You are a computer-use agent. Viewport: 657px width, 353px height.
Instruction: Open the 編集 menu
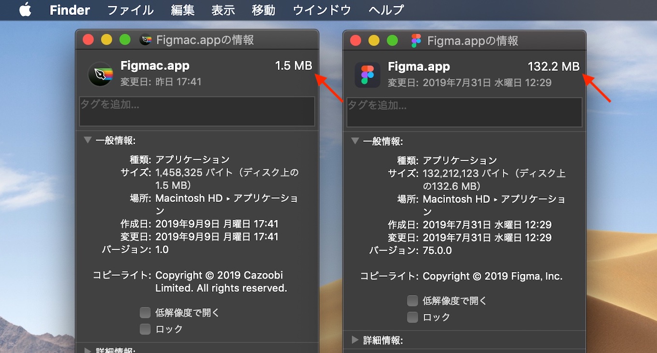point(183,10)
